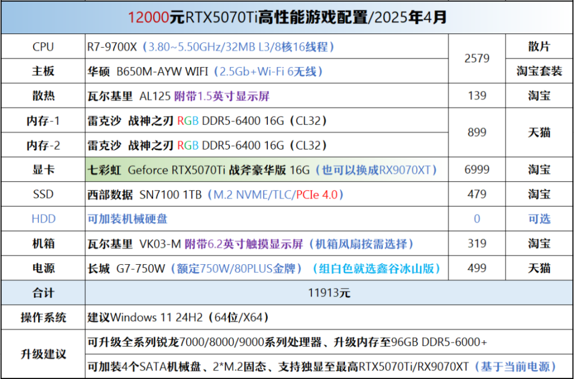
Task: Click the "显卡" row label
Action: pos(43,170)
